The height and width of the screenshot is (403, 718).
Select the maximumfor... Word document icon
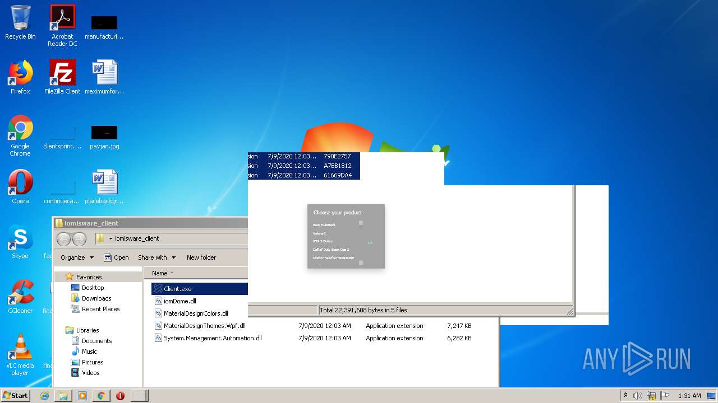pyautogui.click(x=104, y=77)
